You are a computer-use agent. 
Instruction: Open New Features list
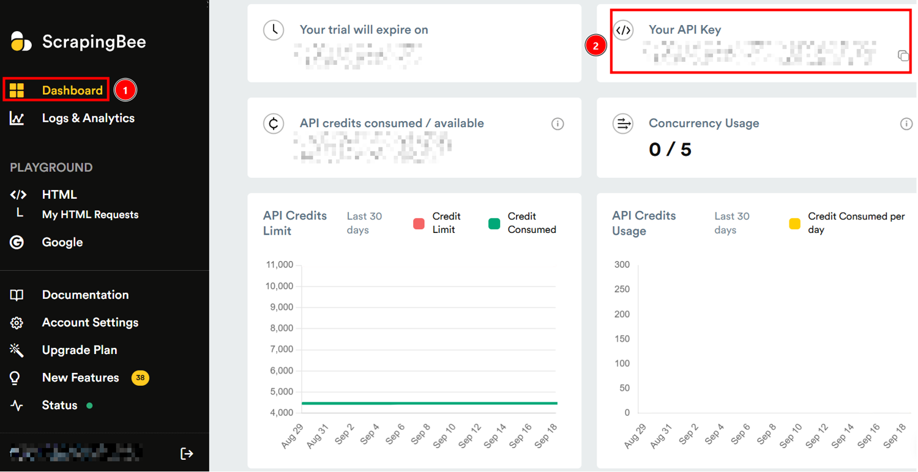coord(80,377)
